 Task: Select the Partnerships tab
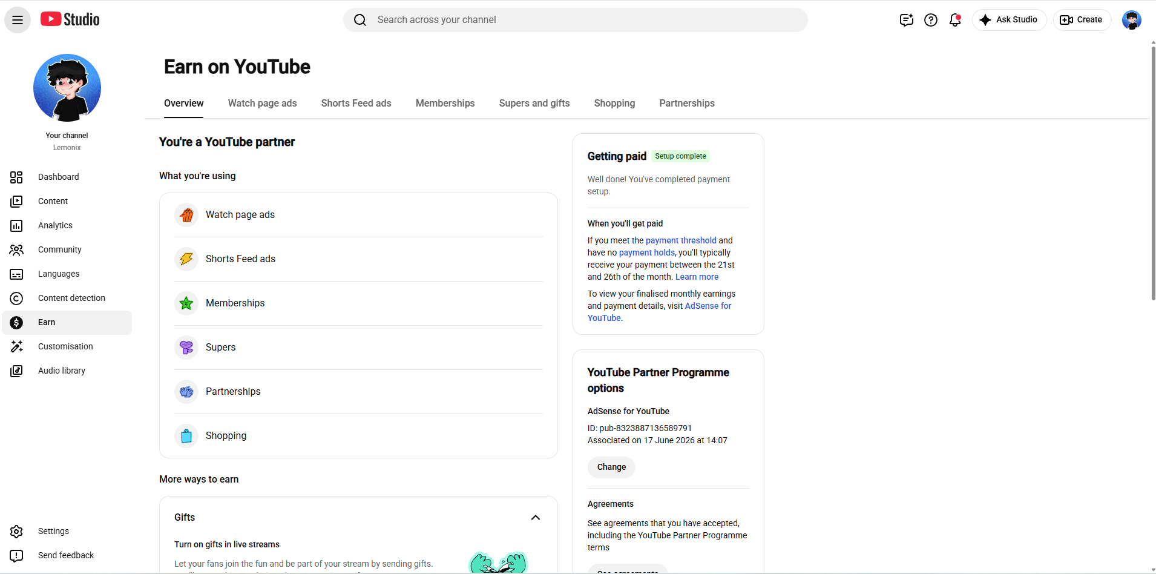tap(687, 104)
